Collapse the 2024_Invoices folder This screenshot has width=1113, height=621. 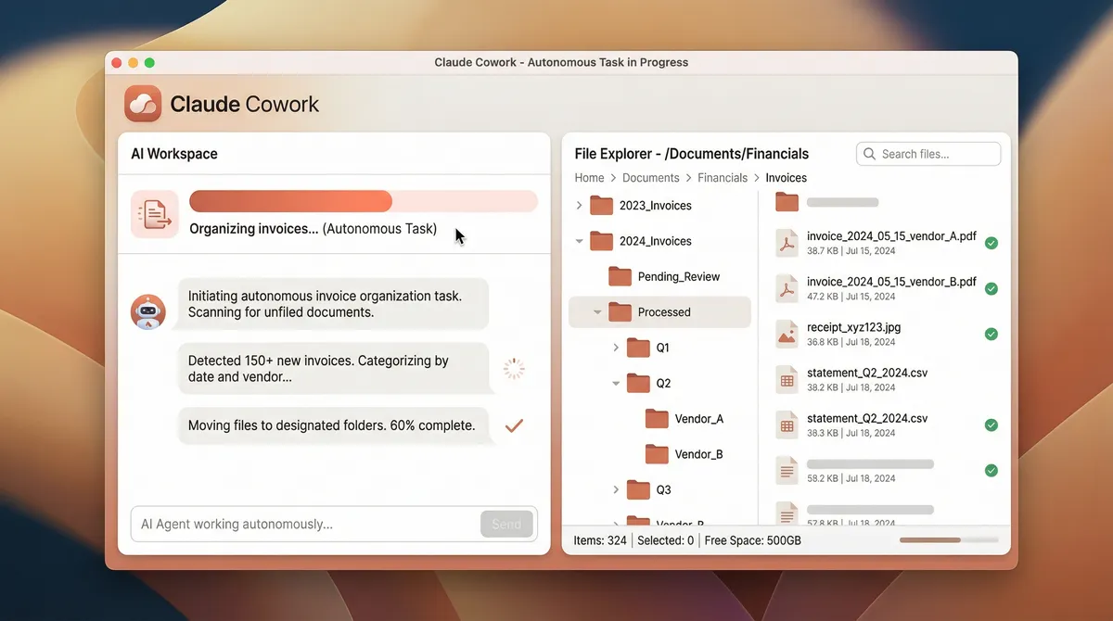[580, 241]
